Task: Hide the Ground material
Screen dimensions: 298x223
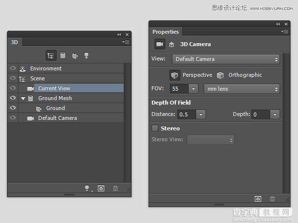Action: [13, 108]
